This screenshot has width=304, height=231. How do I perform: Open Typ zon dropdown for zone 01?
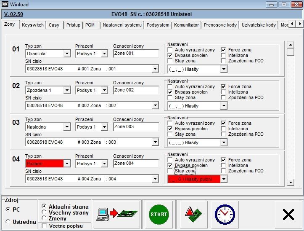click(67, 54)
